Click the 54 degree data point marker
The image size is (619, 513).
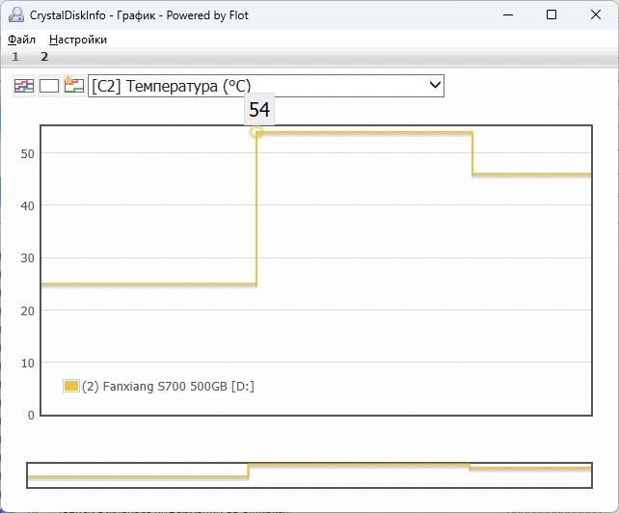[x=256, y=132]
